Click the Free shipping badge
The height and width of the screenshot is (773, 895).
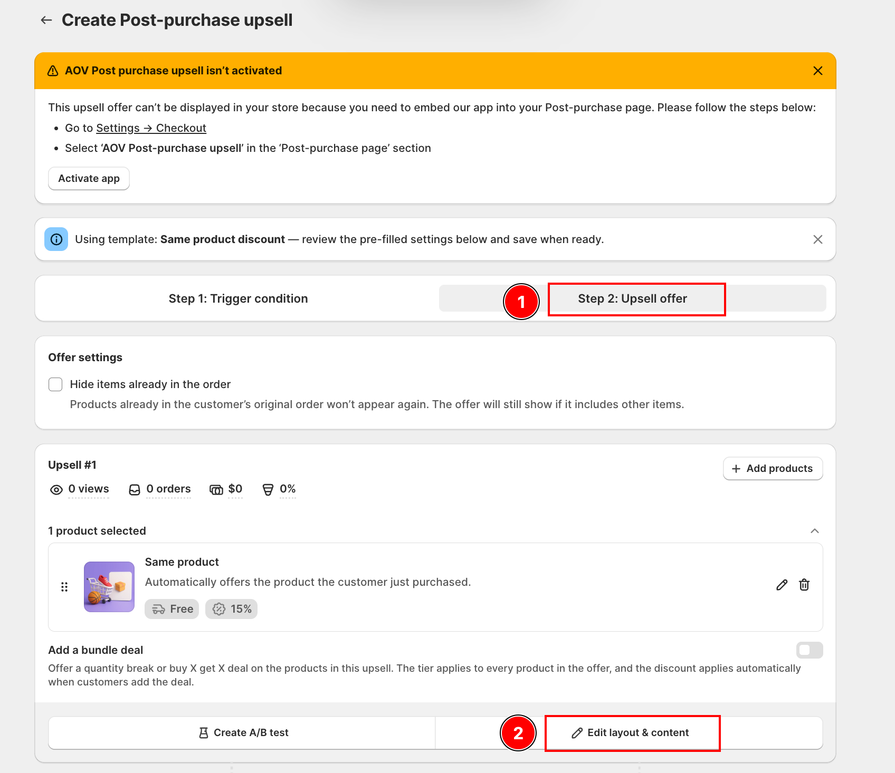click(172, 609)
